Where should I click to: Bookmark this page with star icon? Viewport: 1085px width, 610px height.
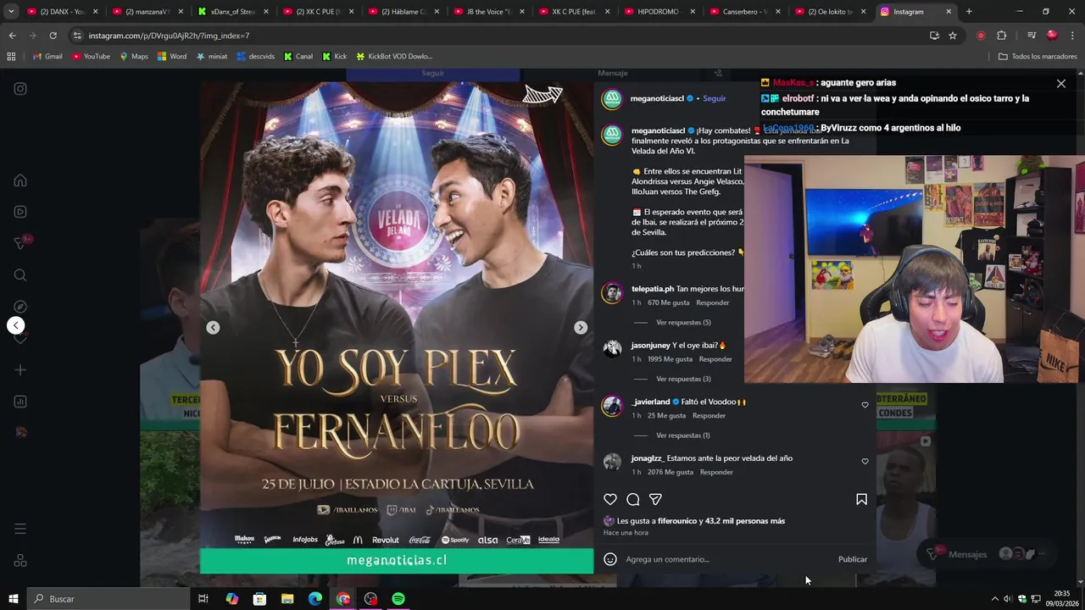pyautogui.click(x=953, y=36)
